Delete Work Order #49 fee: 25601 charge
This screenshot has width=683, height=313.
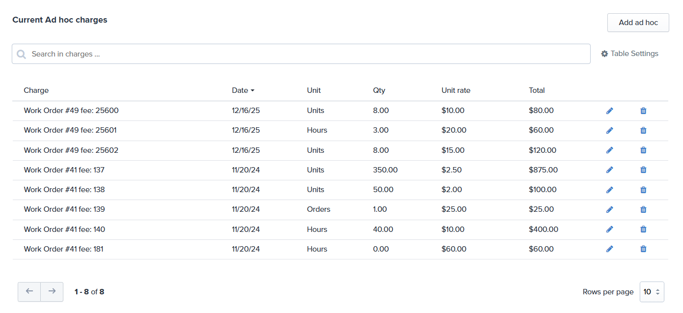[643, 131]
